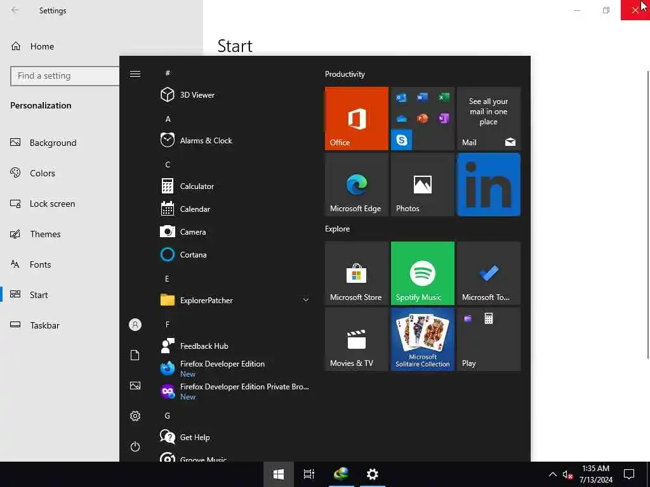Open Microsoft Solitaire Collection tile
The width and height of the screenshot is (650, 487).
point(422,339)
